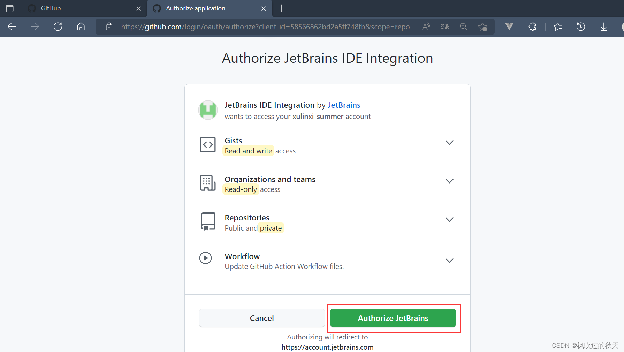Click the xulinxi-summer account name
Image resolution: width=624 pixels, height=352 pixels.
[x=318, y=117]
